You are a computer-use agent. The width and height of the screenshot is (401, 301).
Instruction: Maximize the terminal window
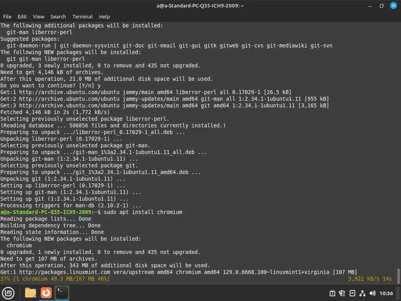pyautogui.click(x=381, y=5)
